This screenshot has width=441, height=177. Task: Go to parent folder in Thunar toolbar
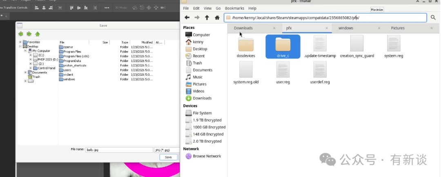click(207, 17)
